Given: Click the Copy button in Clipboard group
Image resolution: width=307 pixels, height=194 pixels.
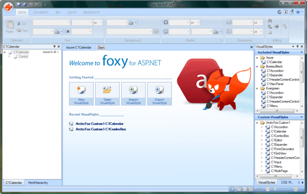Looking at the screenshot, I should (22, 31).
